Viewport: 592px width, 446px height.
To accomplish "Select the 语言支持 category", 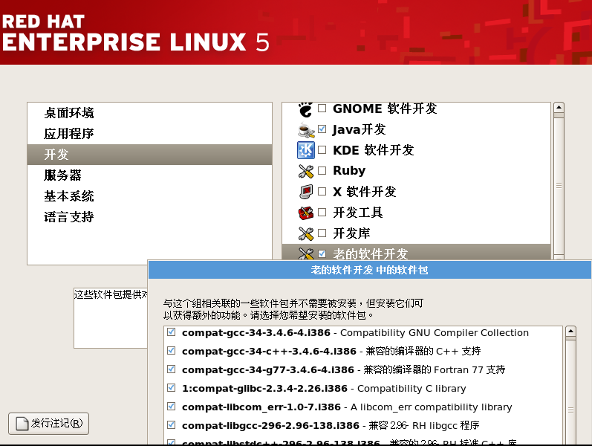I will click(149, 216).
